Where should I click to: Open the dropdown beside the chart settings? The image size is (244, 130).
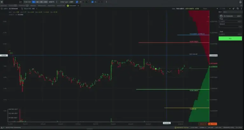(230, 9)
